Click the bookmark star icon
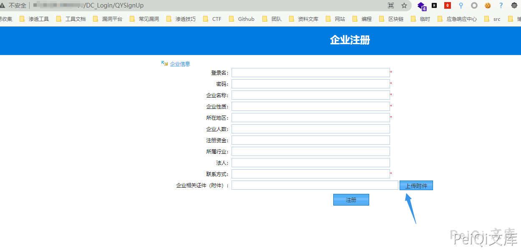Viewport: 521px width, 251px height. [404, 5]
